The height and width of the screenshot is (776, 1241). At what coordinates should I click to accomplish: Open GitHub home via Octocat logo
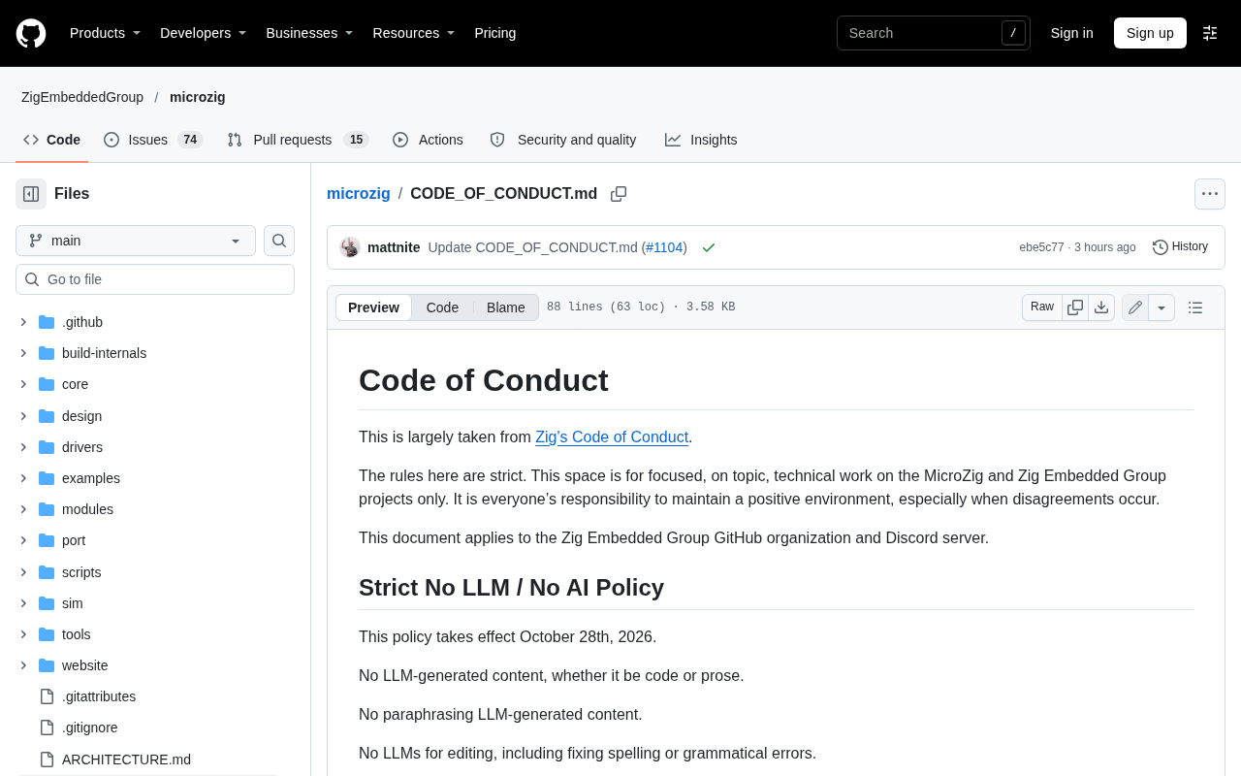point(31,33)
